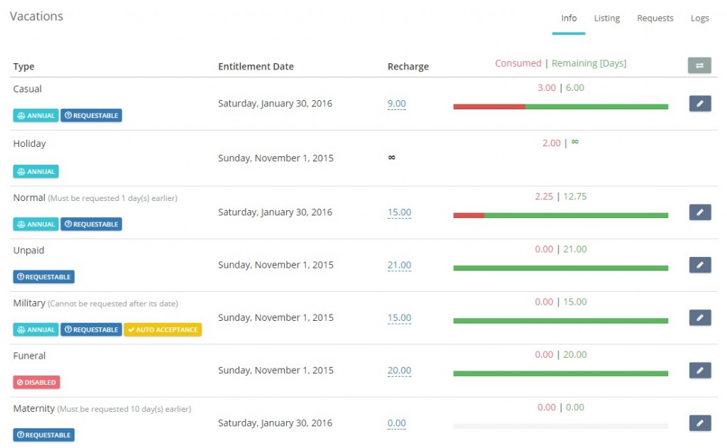
Task: Open the Requests tab
Action: tap(655, 18)
